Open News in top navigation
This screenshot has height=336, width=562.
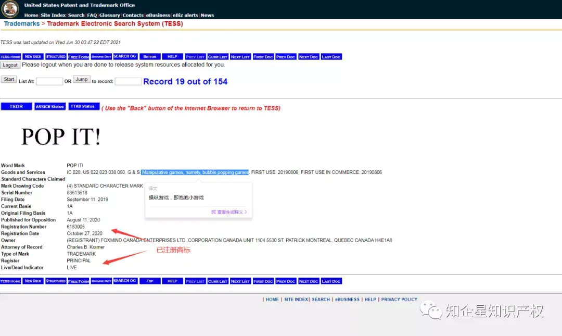(x=207, y=15)
